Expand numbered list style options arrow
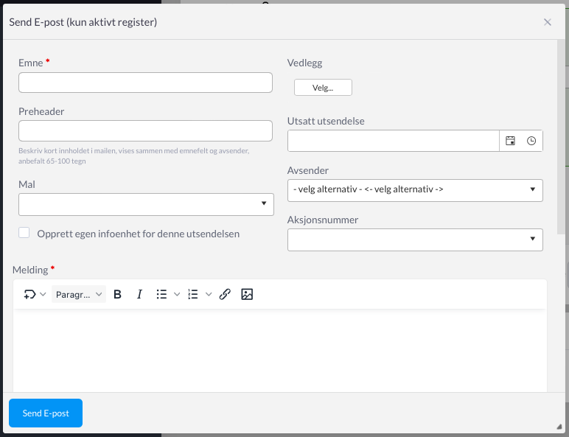Viewport: 569px width, 437px height. pyautogui.click(x=209, y=294)
